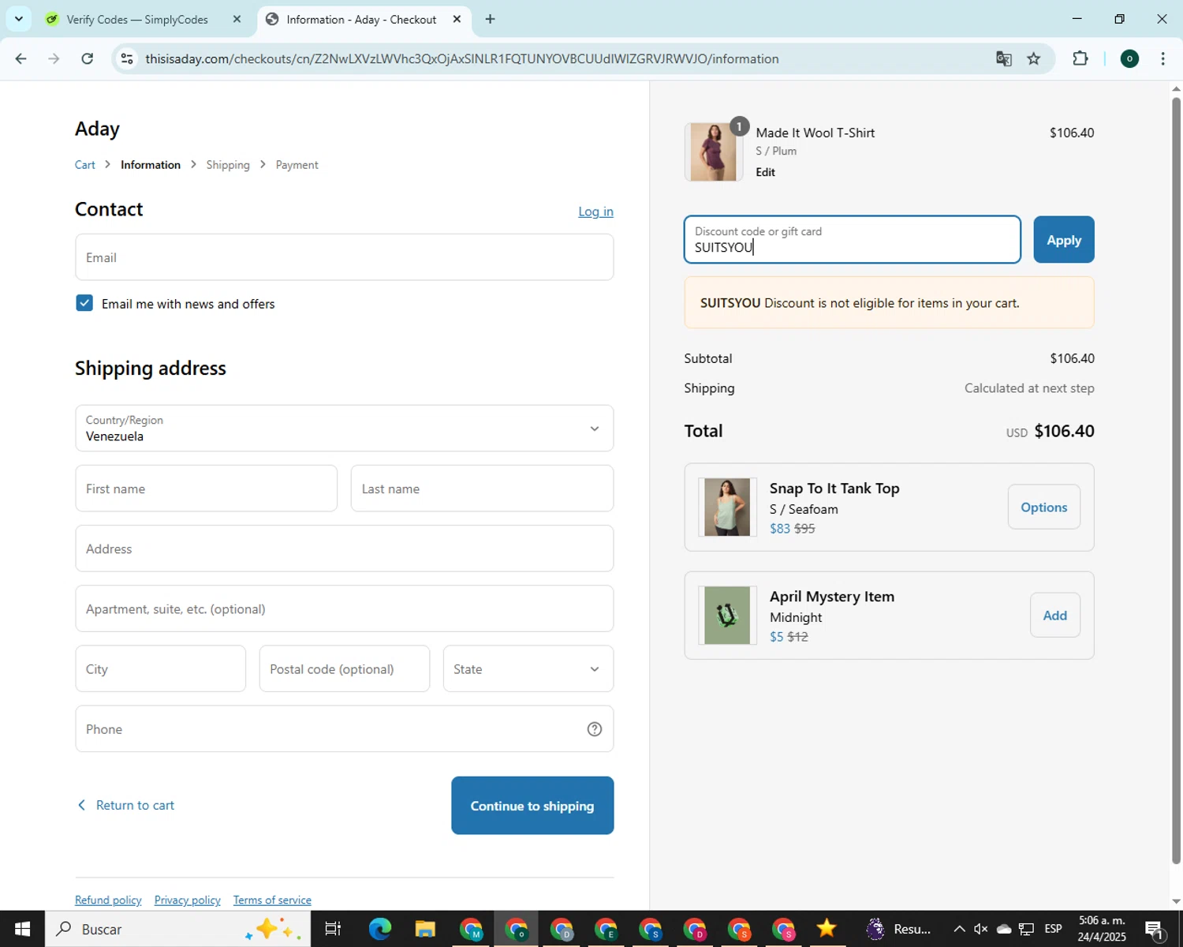Apply the discount code
1183x947 pixels.
pyautogui.click(x=1064, y=240)
